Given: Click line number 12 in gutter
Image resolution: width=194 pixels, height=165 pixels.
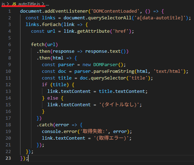Looking at the screenshot, I should tap(8, 85).
